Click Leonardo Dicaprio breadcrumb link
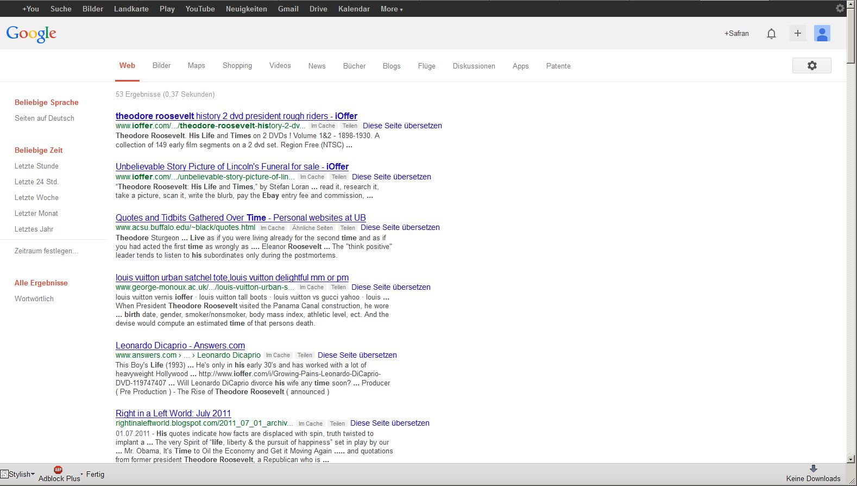857x486 pixels. tap(229, 355)
